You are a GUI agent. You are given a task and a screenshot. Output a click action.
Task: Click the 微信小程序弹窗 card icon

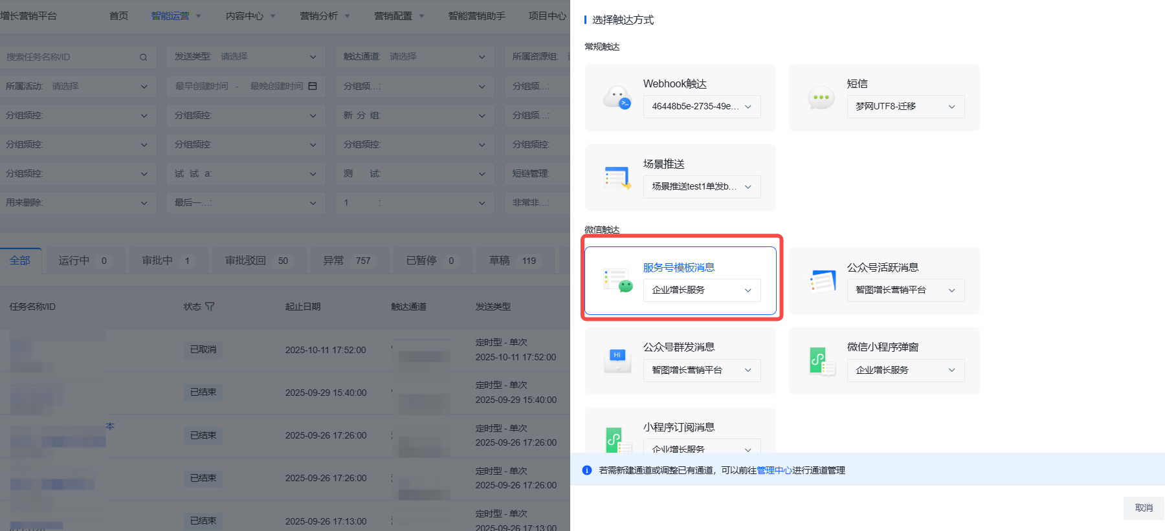point(822,361)
